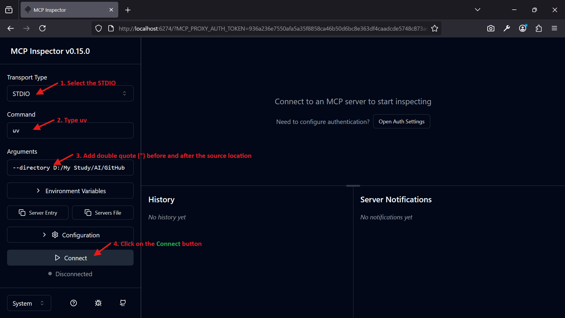Click the No history yet text
Screen dimensions: 565x318
pos(167,217)
